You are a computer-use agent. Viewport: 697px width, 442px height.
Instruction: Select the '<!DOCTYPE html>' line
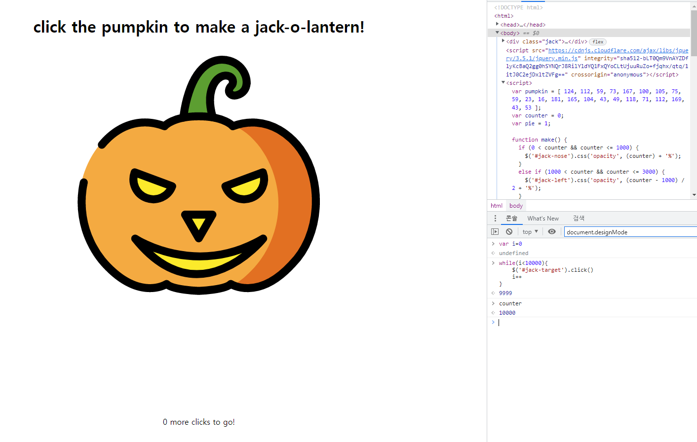pyautogui.click(x=518, y=7)
